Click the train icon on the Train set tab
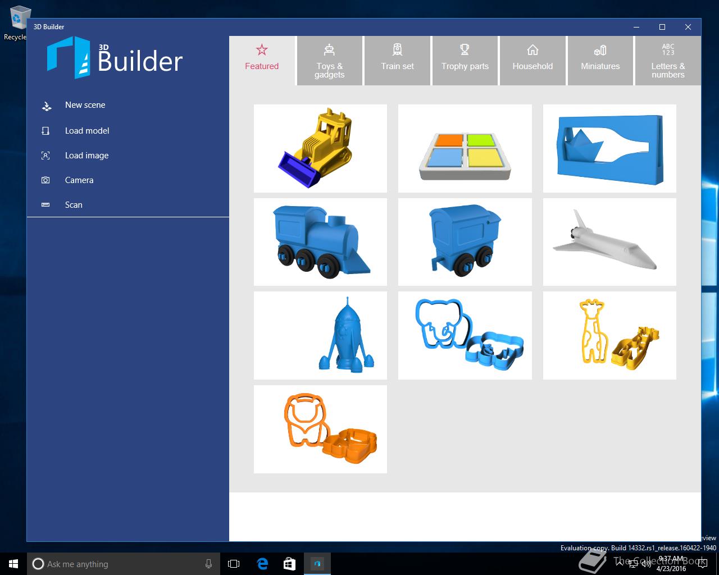The image size is (719, 575). pyautogui.click(x=398, y=50)
